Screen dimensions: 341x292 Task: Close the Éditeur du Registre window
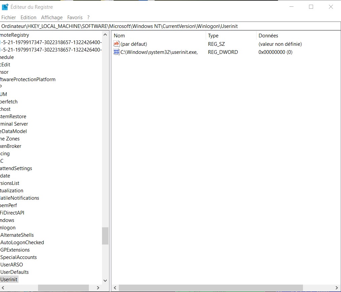[x=331, y=7]
